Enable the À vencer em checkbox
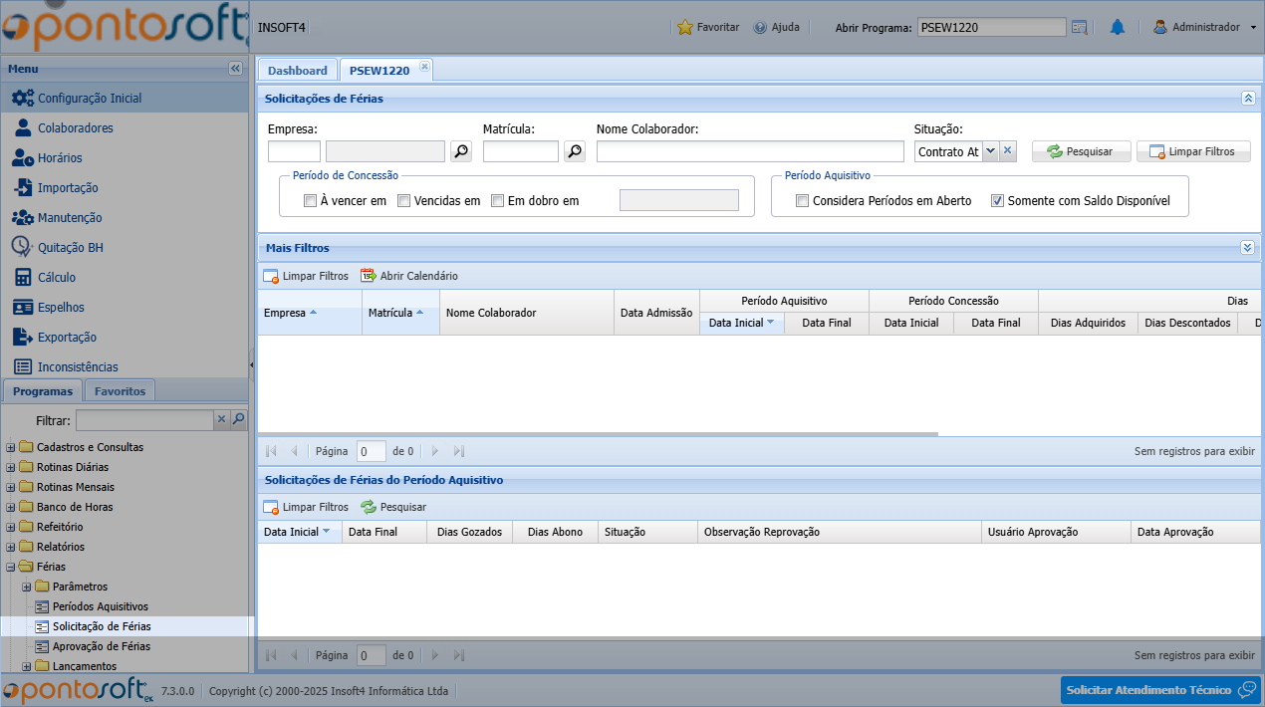 (311, 201)
